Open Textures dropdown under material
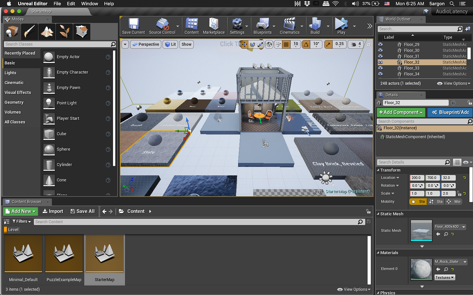The image size is (473, 295). [445, 277]
